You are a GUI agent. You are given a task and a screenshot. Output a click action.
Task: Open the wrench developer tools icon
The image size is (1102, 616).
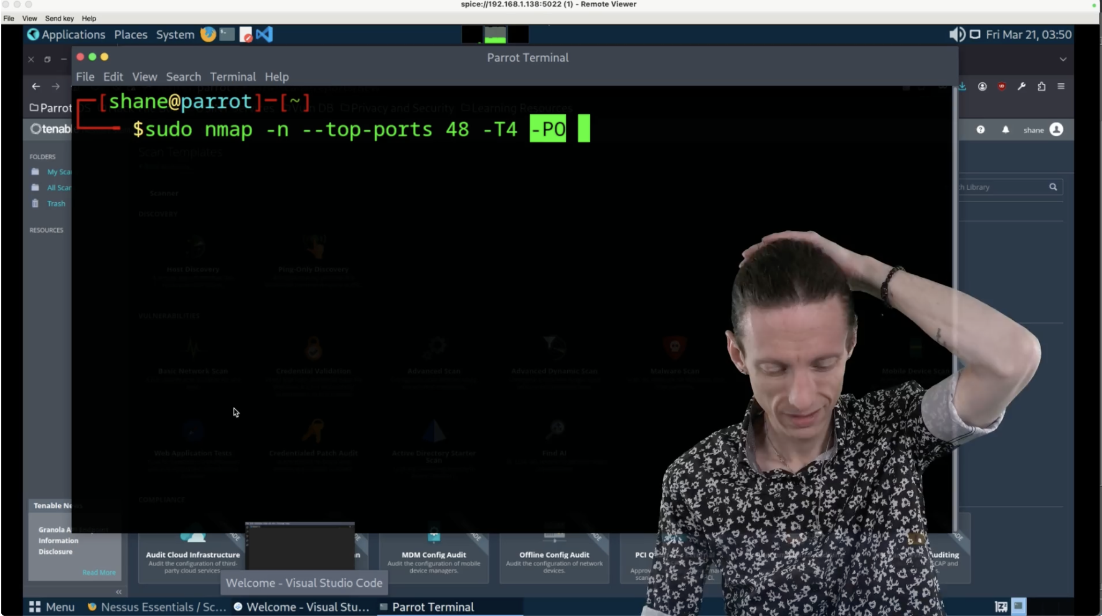1021,86
